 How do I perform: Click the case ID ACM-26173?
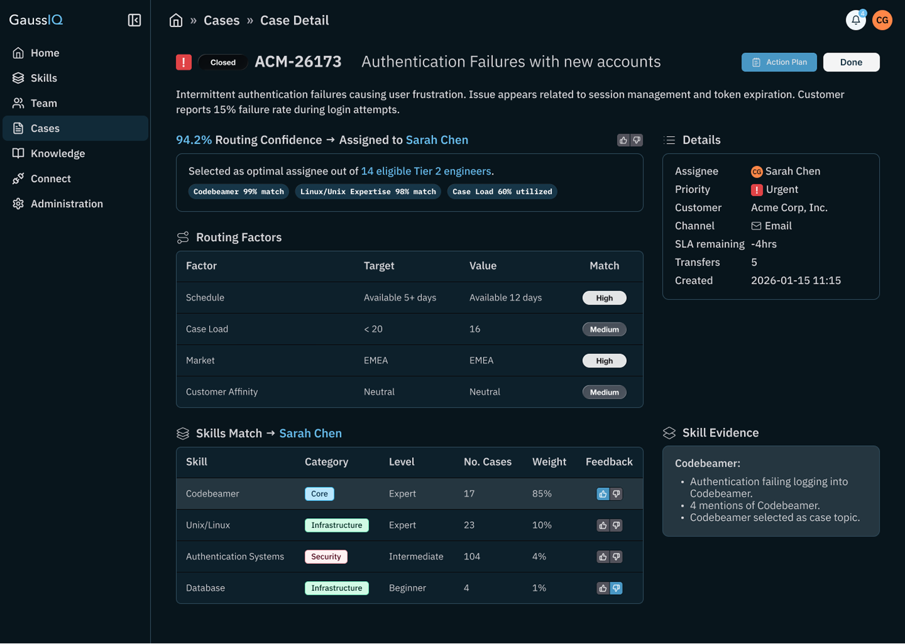pos(298,62)
